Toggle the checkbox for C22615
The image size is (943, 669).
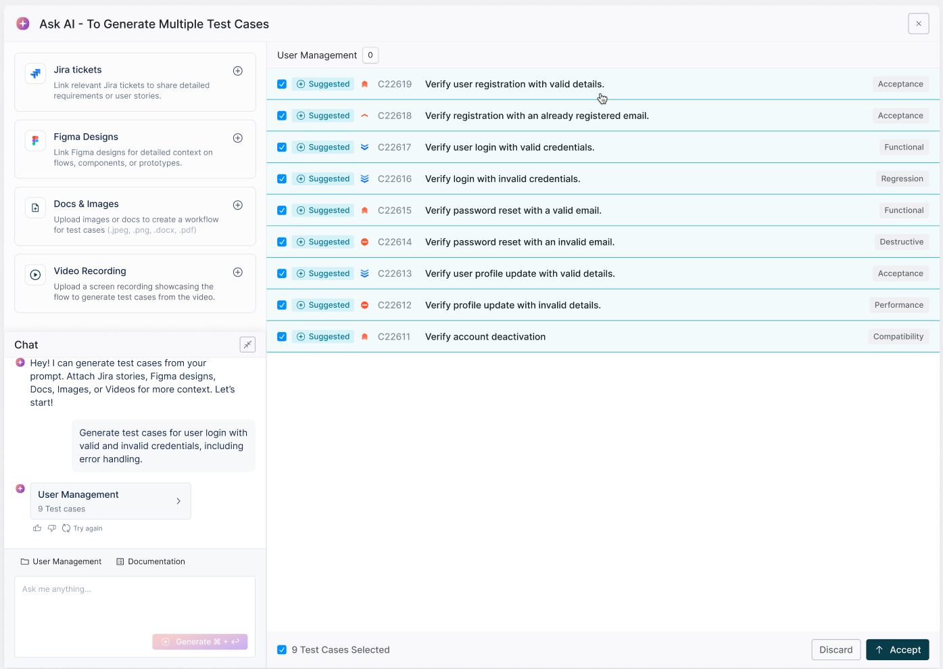point(281,210)
